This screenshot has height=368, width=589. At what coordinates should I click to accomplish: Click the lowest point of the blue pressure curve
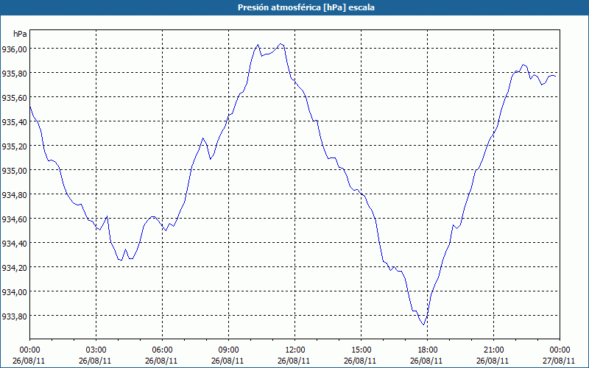(x=424, y=325)
